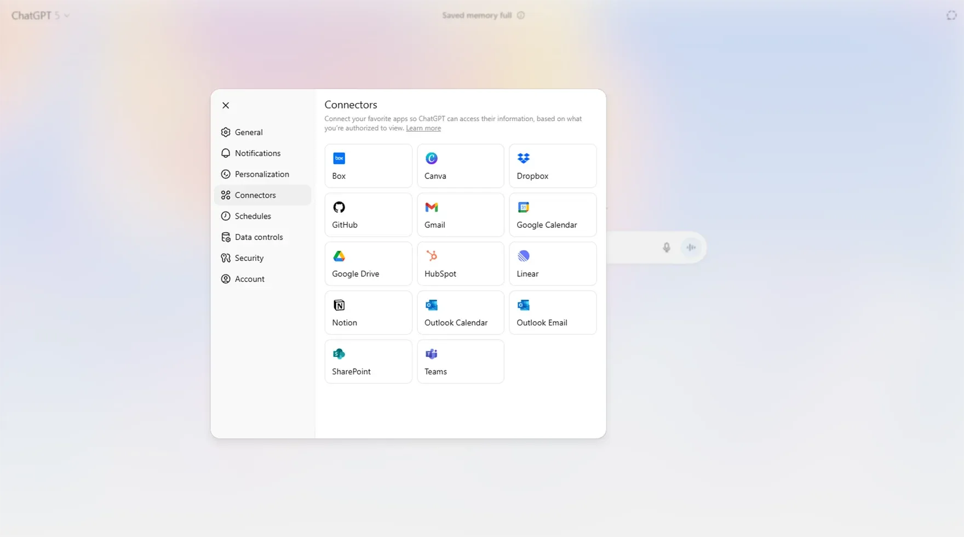This screenshot has height=537, width=964.
Task: Click the Saved memory full info icon
Action: click(521, 15)
